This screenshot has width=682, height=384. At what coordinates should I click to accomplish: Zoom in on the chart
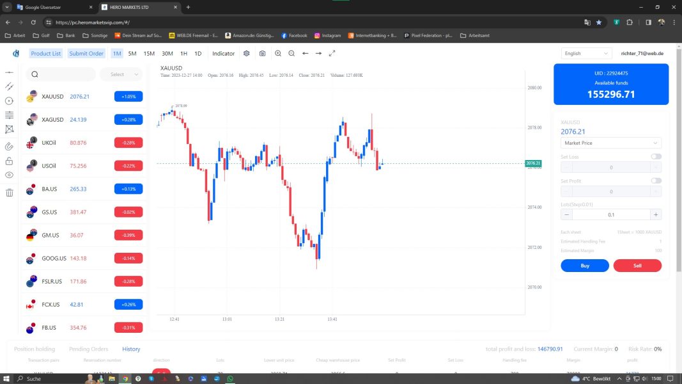pyautogui.click(x=278, y=54)
